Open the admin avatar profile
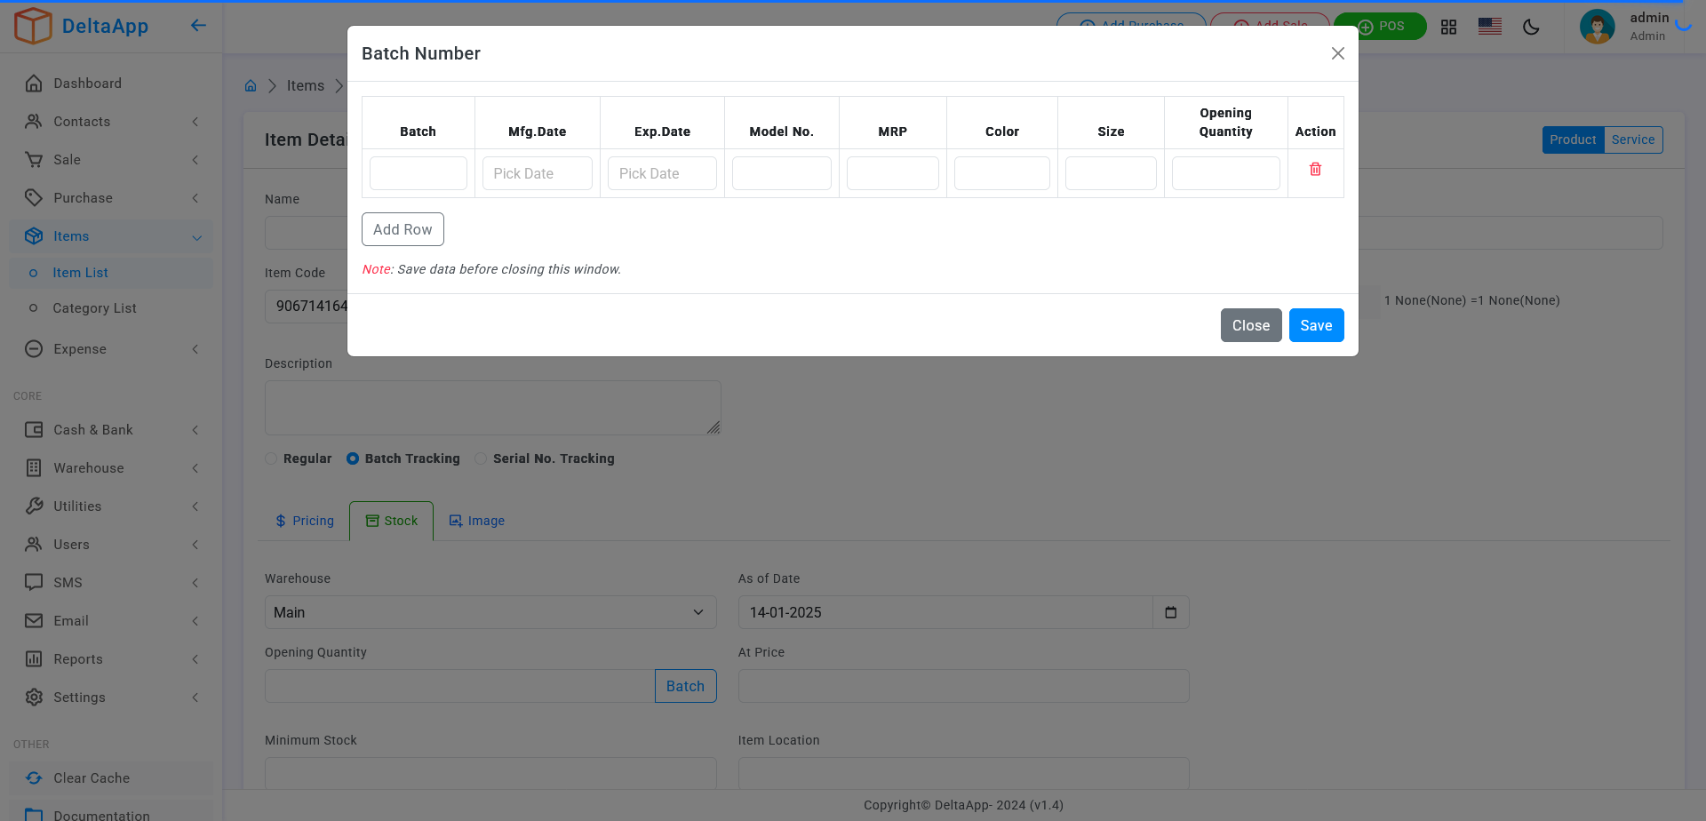1706x821 pixels. 1597,27
